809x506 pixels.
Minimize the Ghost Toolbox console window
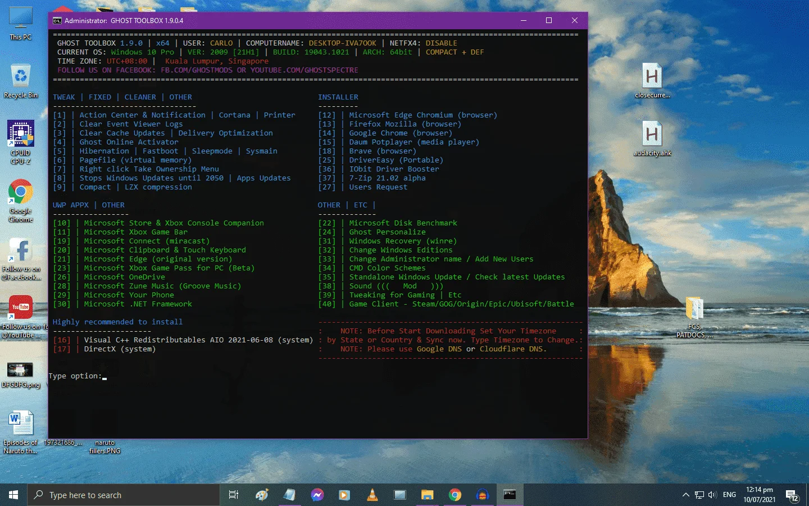pos(524,21)
